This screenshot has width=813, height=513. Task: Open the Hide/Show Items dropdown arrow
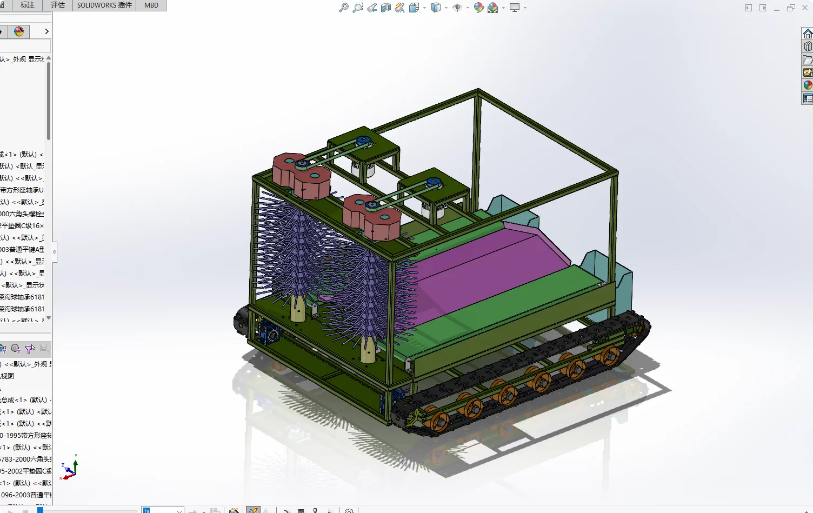468,8
